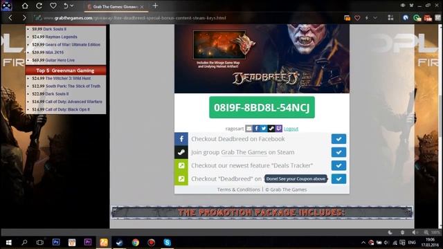Open the orange snapshot icon in the address bar
The width and height of the screenshot is (443, 249).
click(347, 18)
